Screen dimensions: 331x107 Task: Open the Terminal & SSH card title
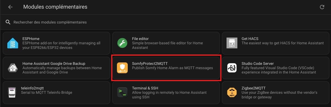[x=145, y=88]
